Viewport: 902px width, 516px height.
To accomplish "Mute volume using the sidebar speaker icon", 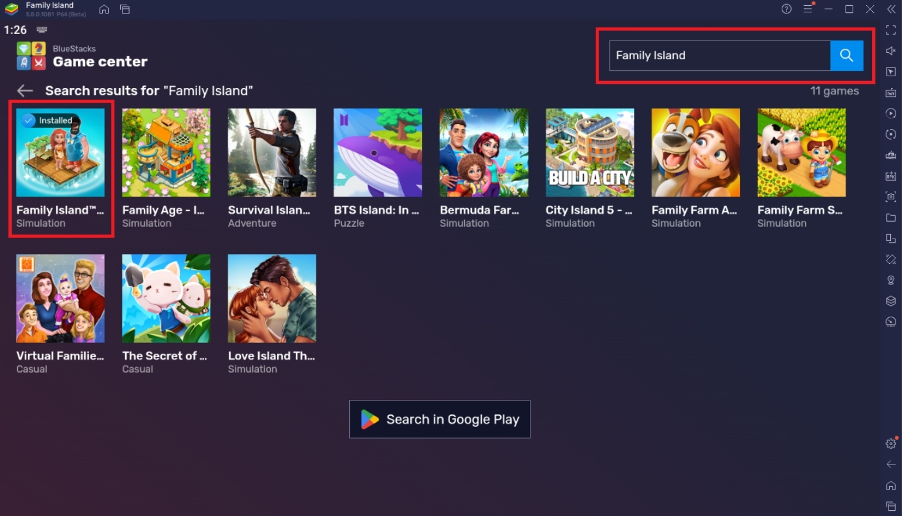I will point(891,51).
